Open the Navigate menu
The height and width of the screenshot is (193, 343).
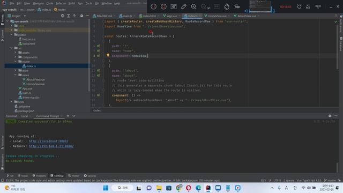pos(38,4)
